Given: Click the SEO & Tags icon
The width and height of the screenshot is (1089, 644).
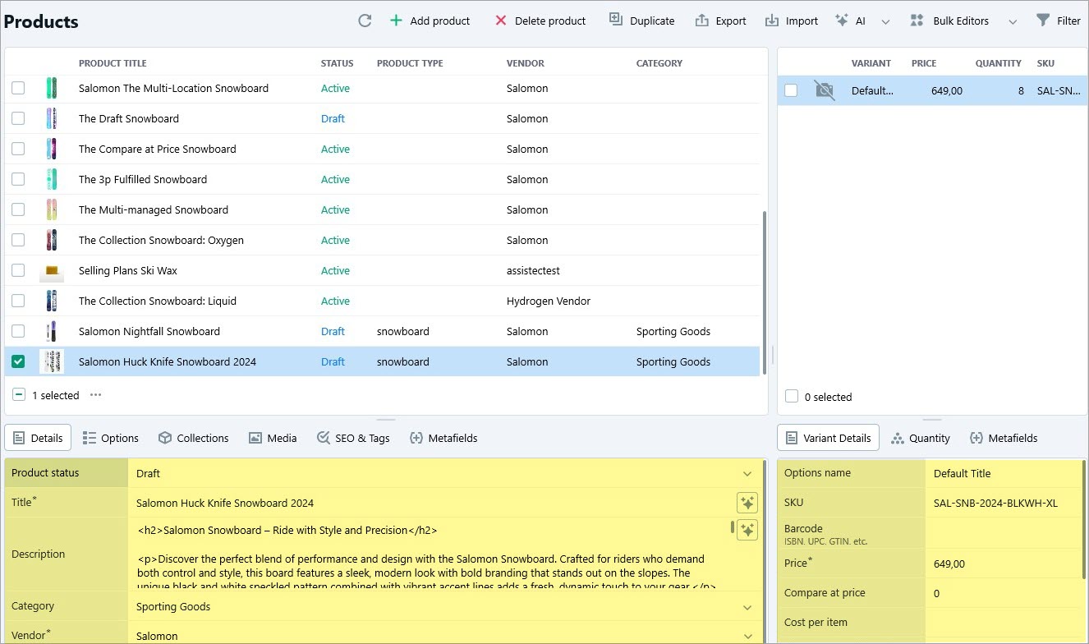Looking at the screenshot, I should [x=324, y=438].
